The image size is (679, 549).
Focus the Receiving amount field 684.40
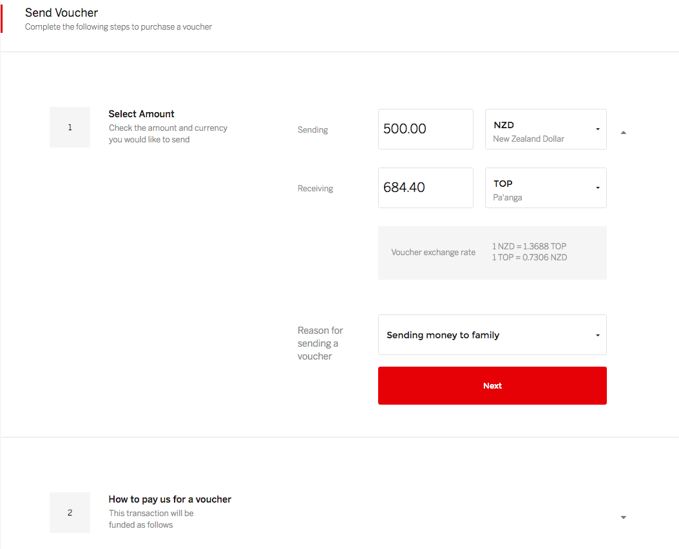[425, 188]
